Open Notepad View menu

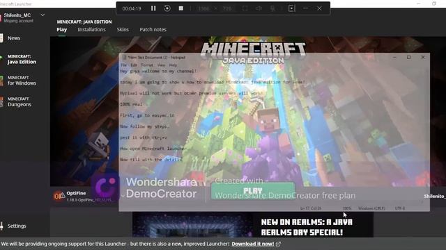161,65
